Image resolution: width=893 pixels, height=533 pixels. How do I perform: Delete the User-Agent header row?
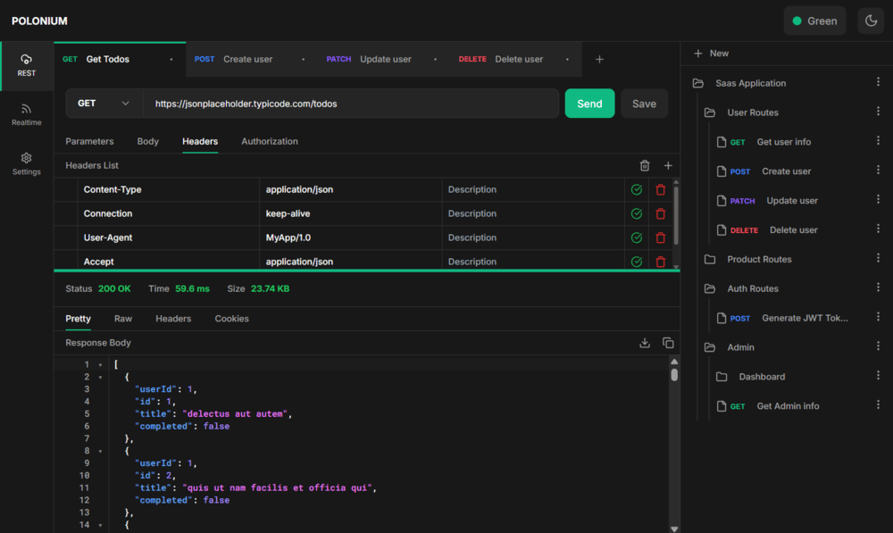coord(661,237)
